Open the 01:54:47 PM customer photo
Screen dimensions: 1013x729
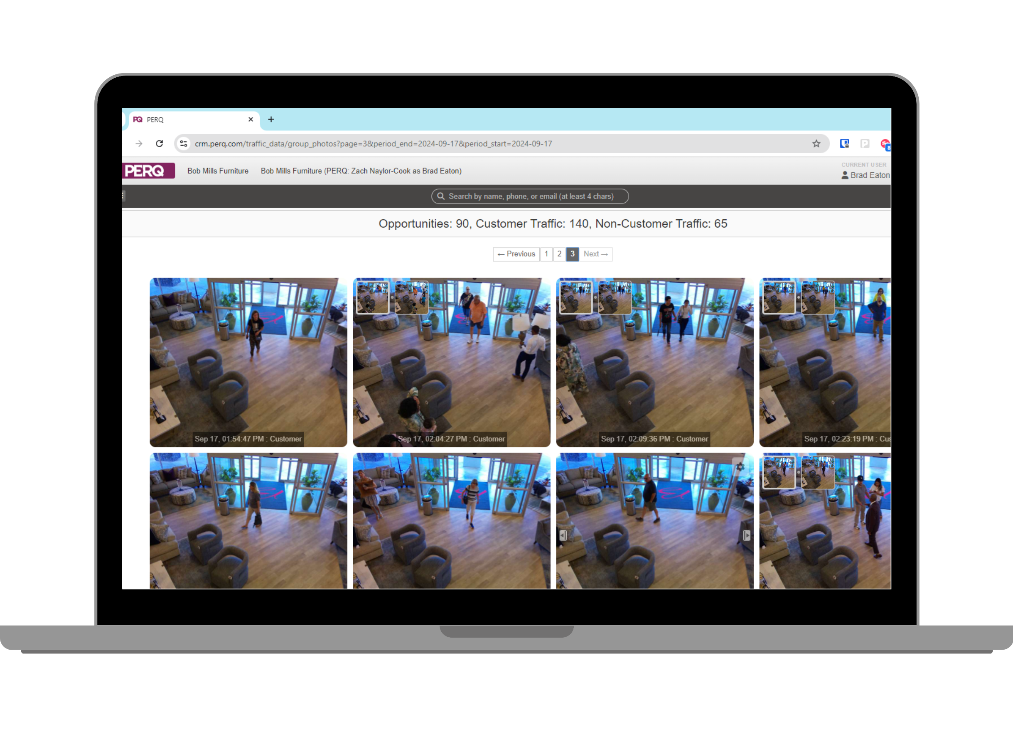pos(248,363)
